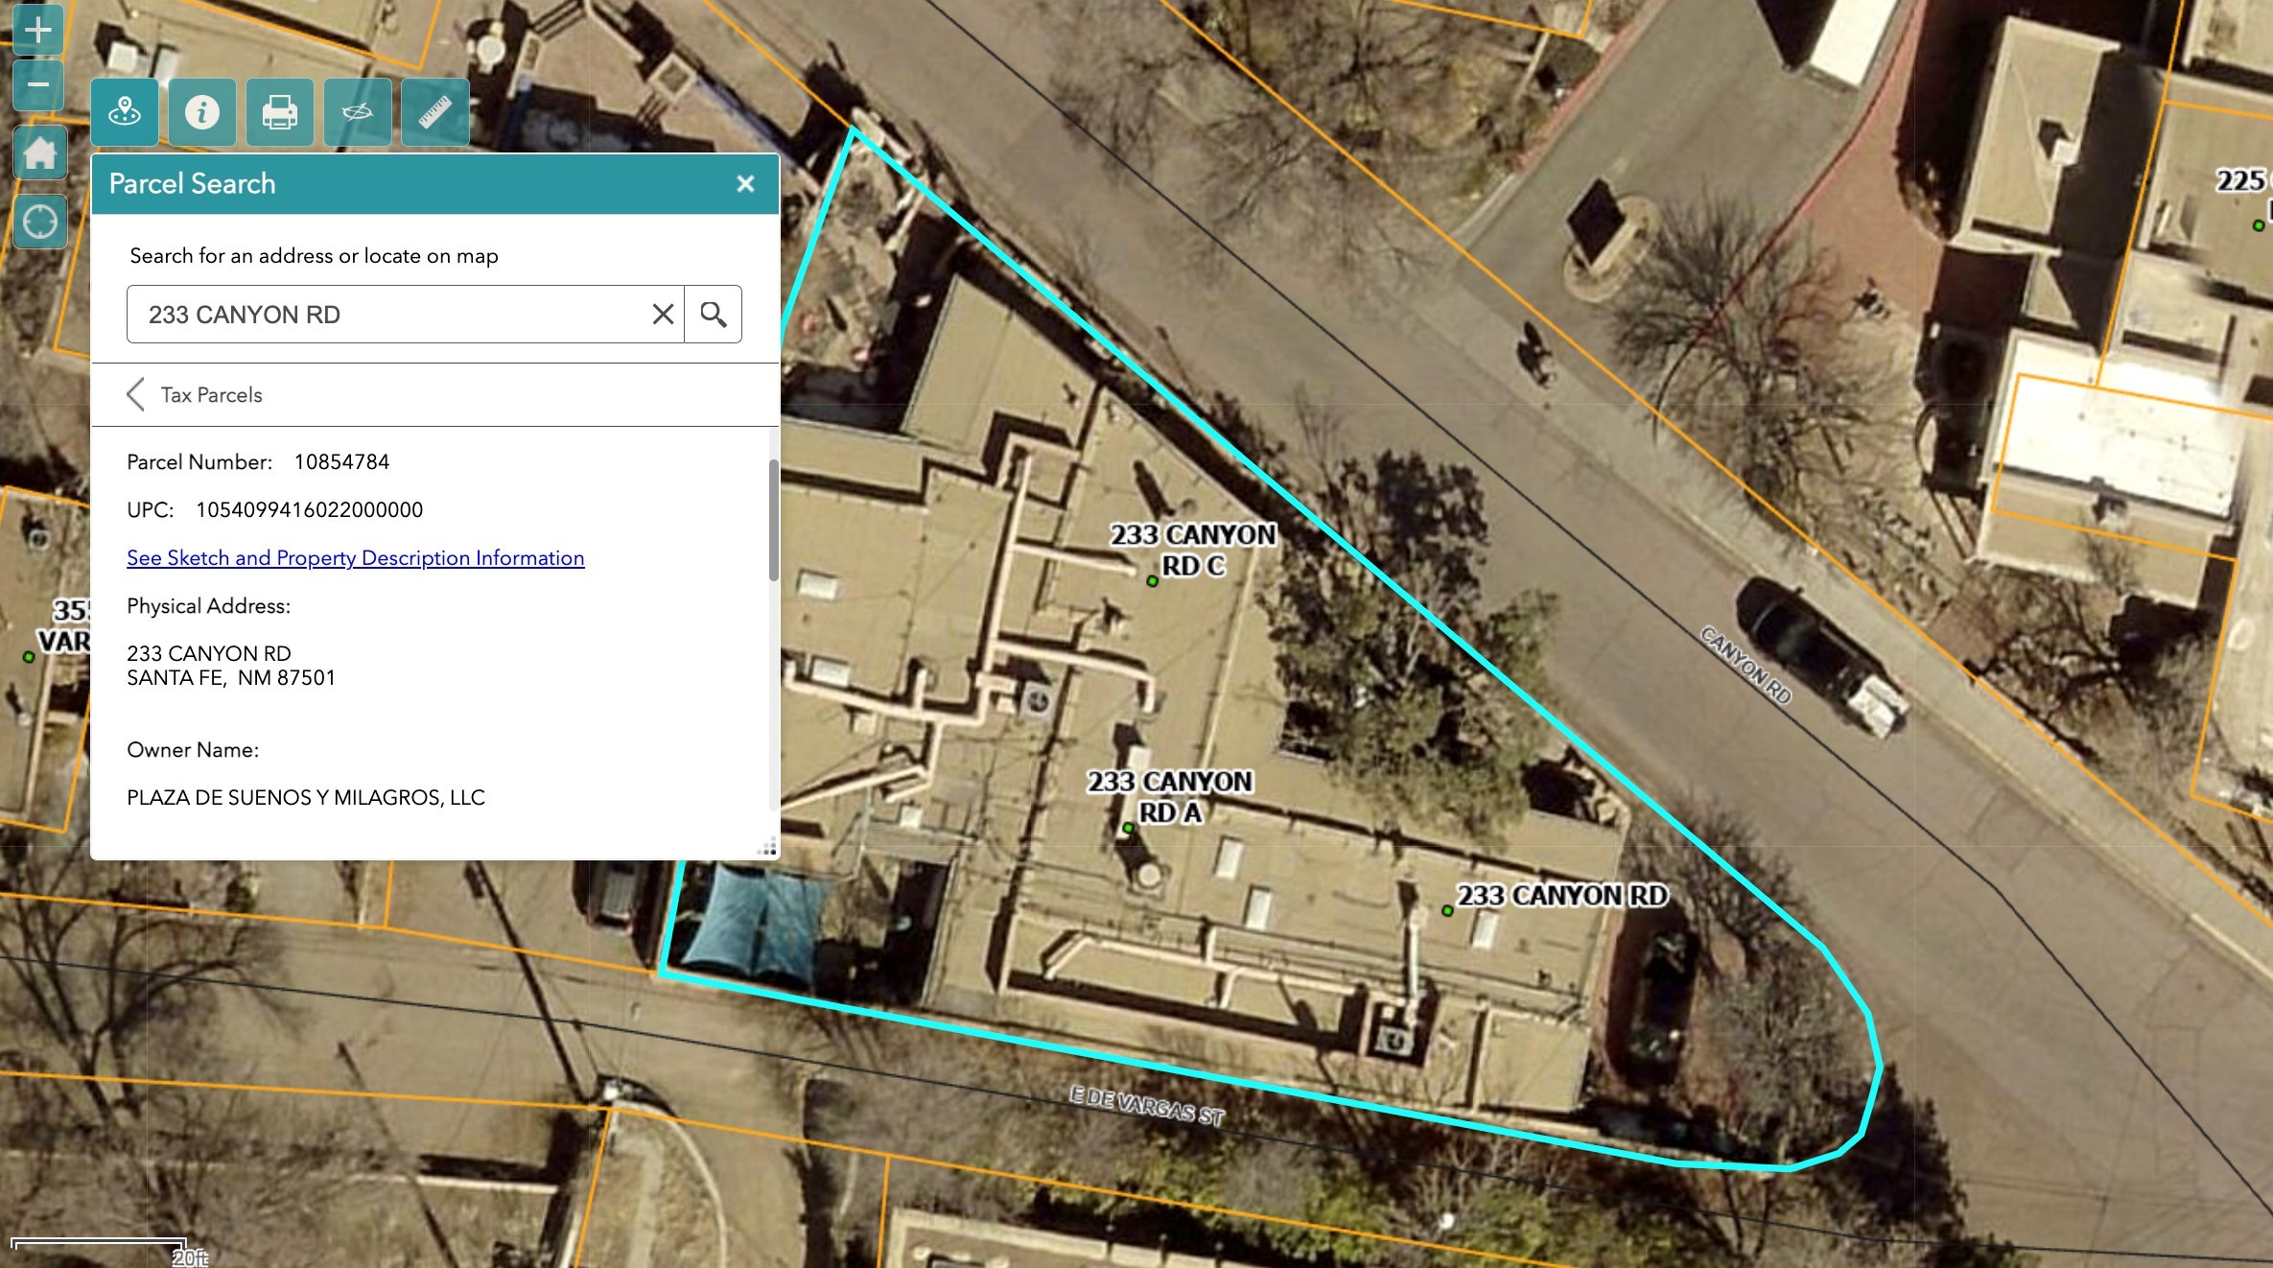Image resolution: width=2273 pixels, height=1268 pixels.
Task: Open the Parcel Search widget icon
Action: [125, 112]
